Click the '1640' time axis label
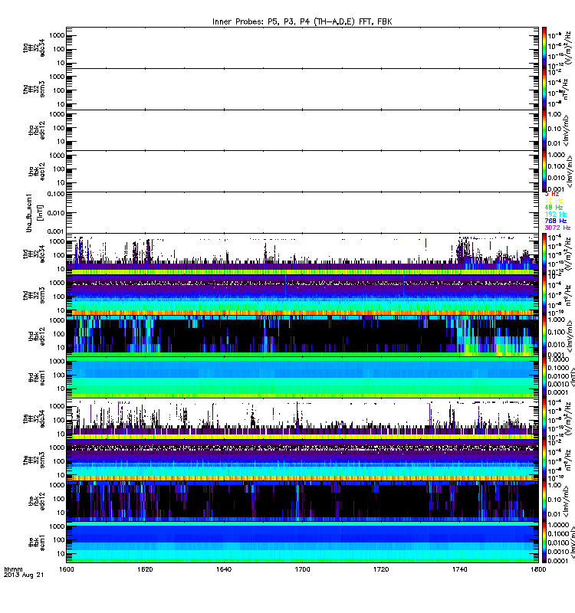 224,569
